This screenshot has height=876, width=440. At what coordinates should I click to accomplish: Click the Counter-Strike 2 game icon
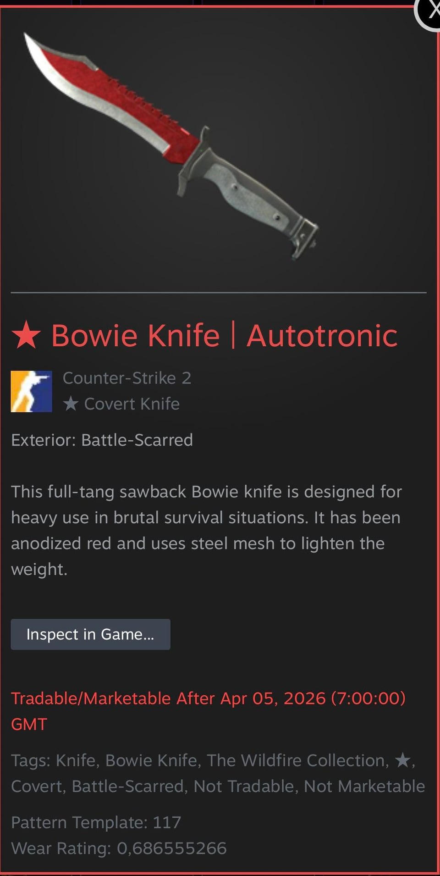(31, 391)
